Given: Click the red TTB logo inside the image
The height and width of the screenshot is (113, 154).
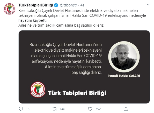Looking at the screenshot, I should 38,90.
